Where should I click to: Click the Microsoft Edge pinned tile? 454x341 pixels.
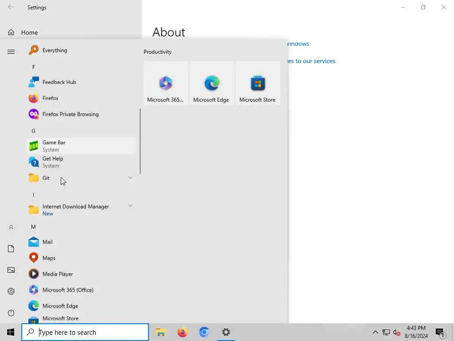coord(211,83)
